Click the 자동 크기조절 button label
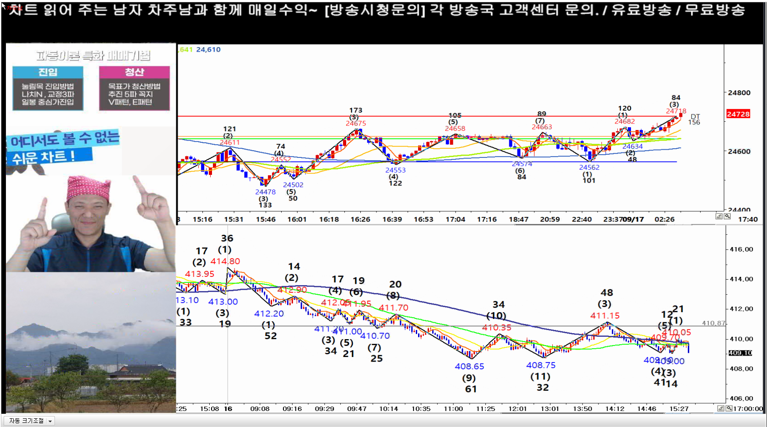767x427 pixels. click(x=26, y=421)
